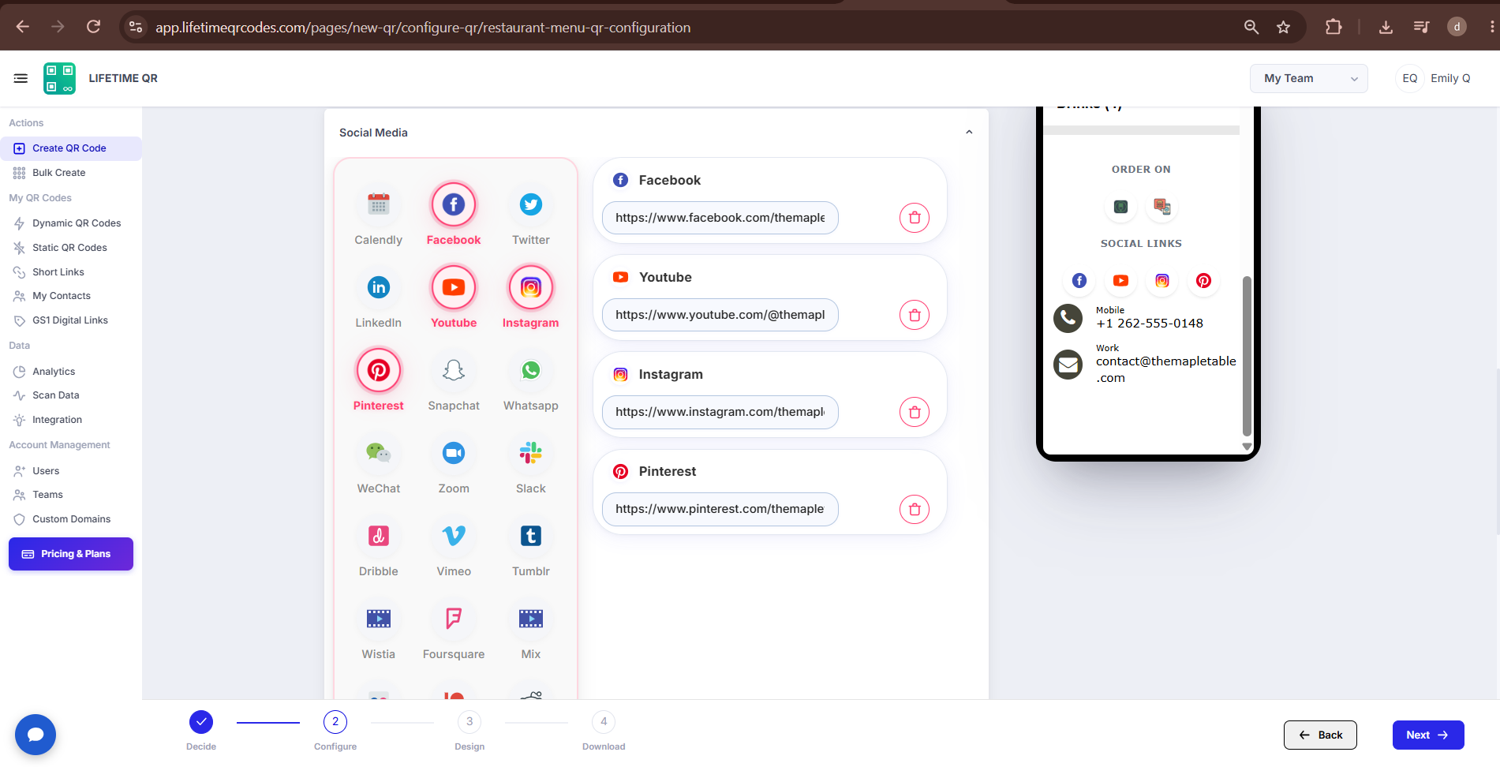This screenshot has height=767, width=1500.
Task: Select the Calendly social icon
Action: pyautogui.click(x=379, y=205)
